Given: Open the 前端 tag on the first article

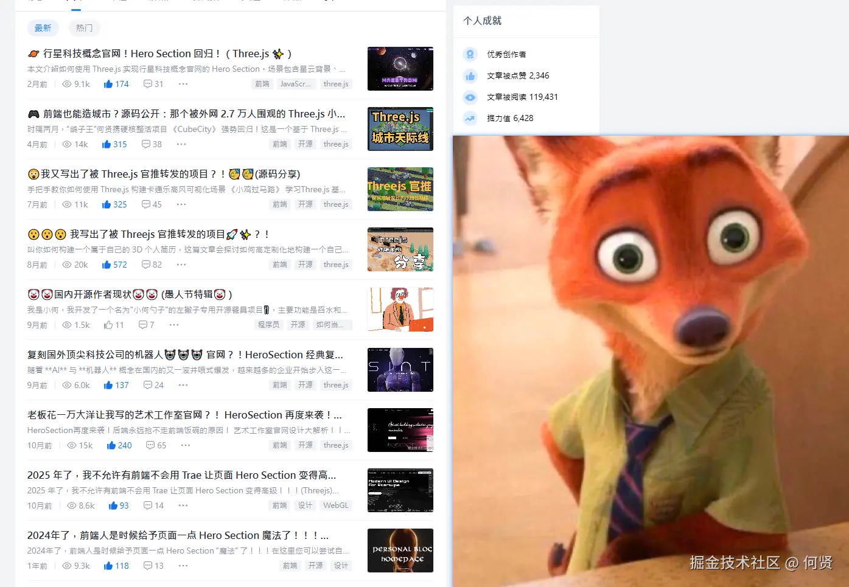Looking at the screenshot, I should (262, 84).
